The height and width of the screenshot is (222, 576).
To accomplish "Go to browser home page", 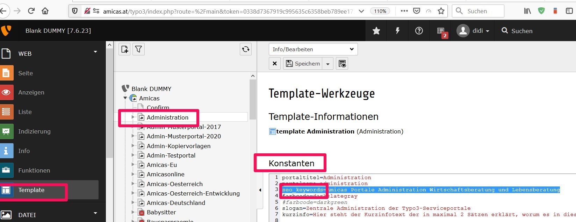I will (x=45, y=11).
